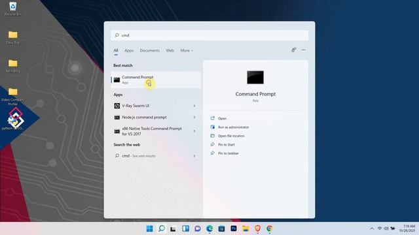Viewport: 419px width, 235px height.
Task: Click the search sharing/account icon
Action: pos(294,50)
